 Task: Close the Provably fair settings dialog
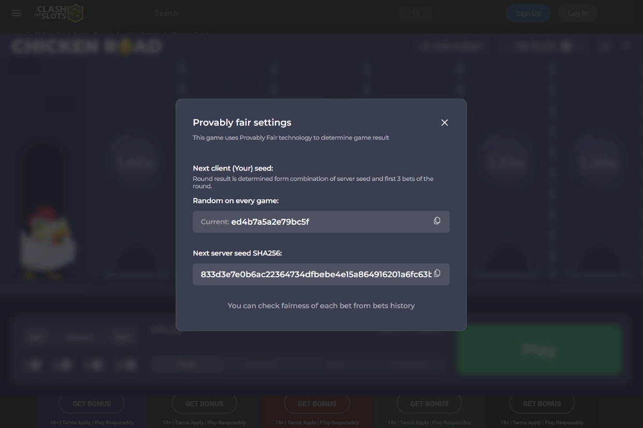click(444, 123)
